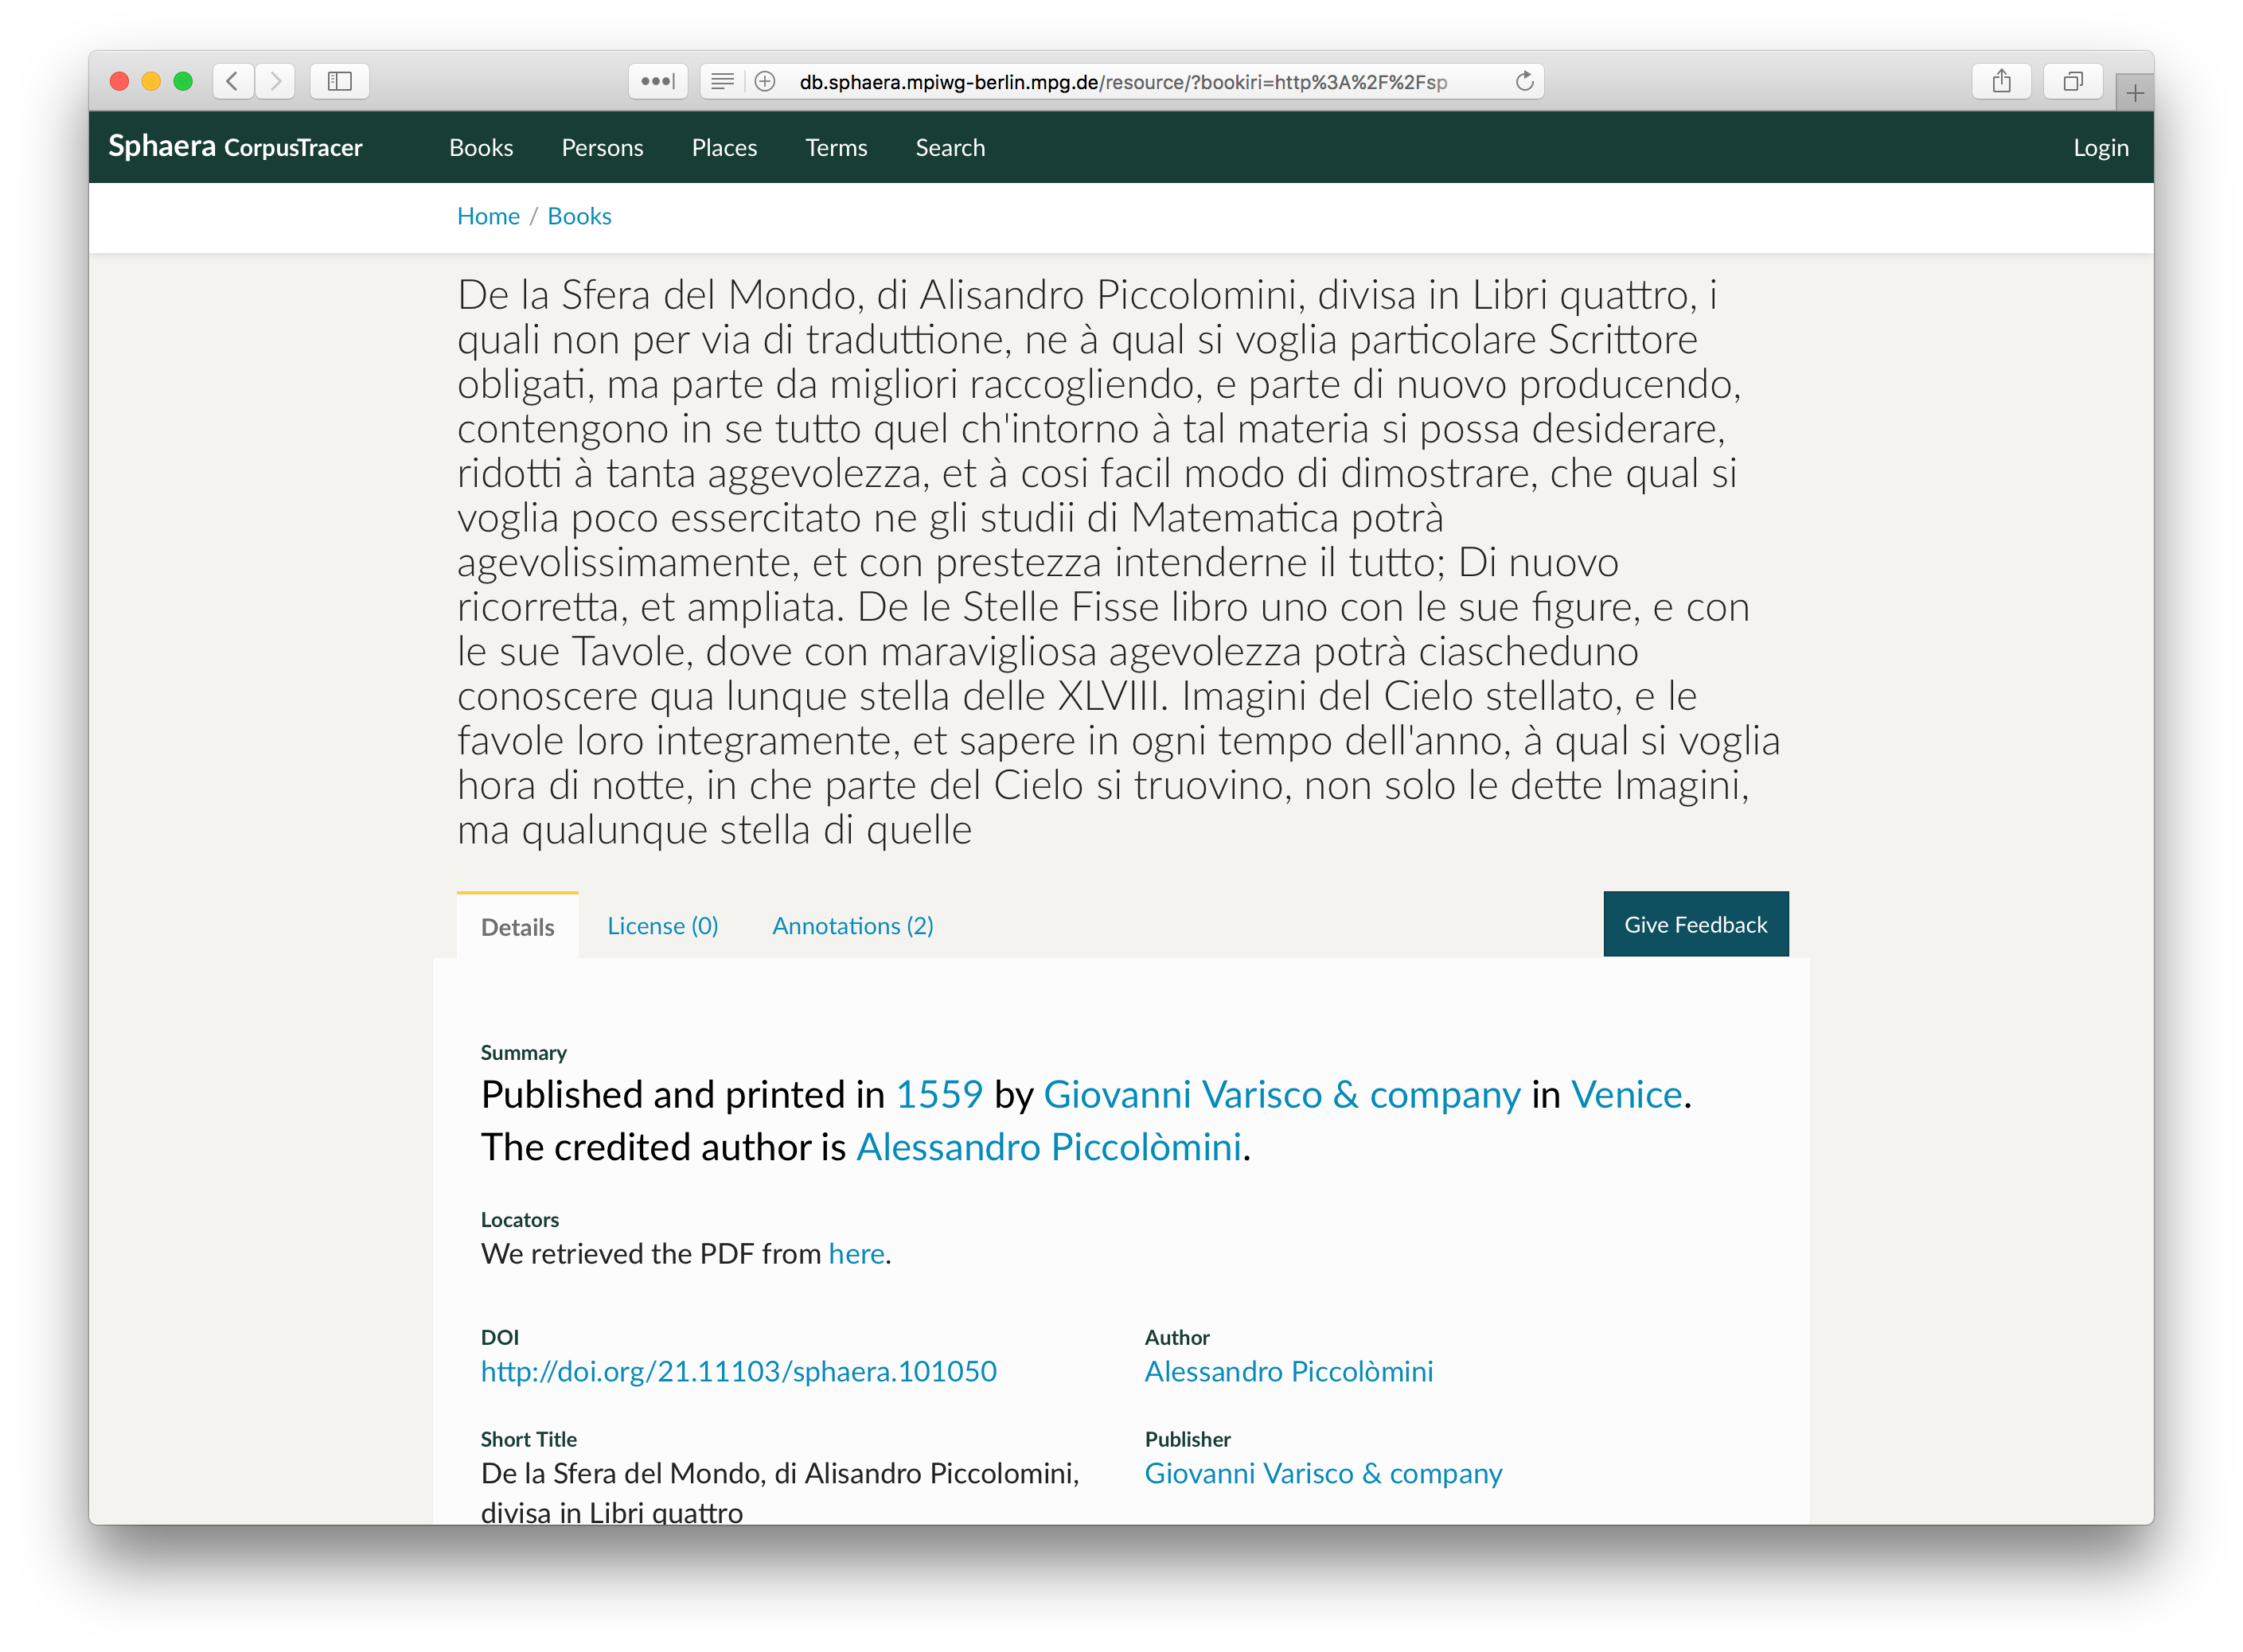Click the DOI sphaera.101050 link
Viewport: 2243px width, 1652px height.
click(738, 1371)
